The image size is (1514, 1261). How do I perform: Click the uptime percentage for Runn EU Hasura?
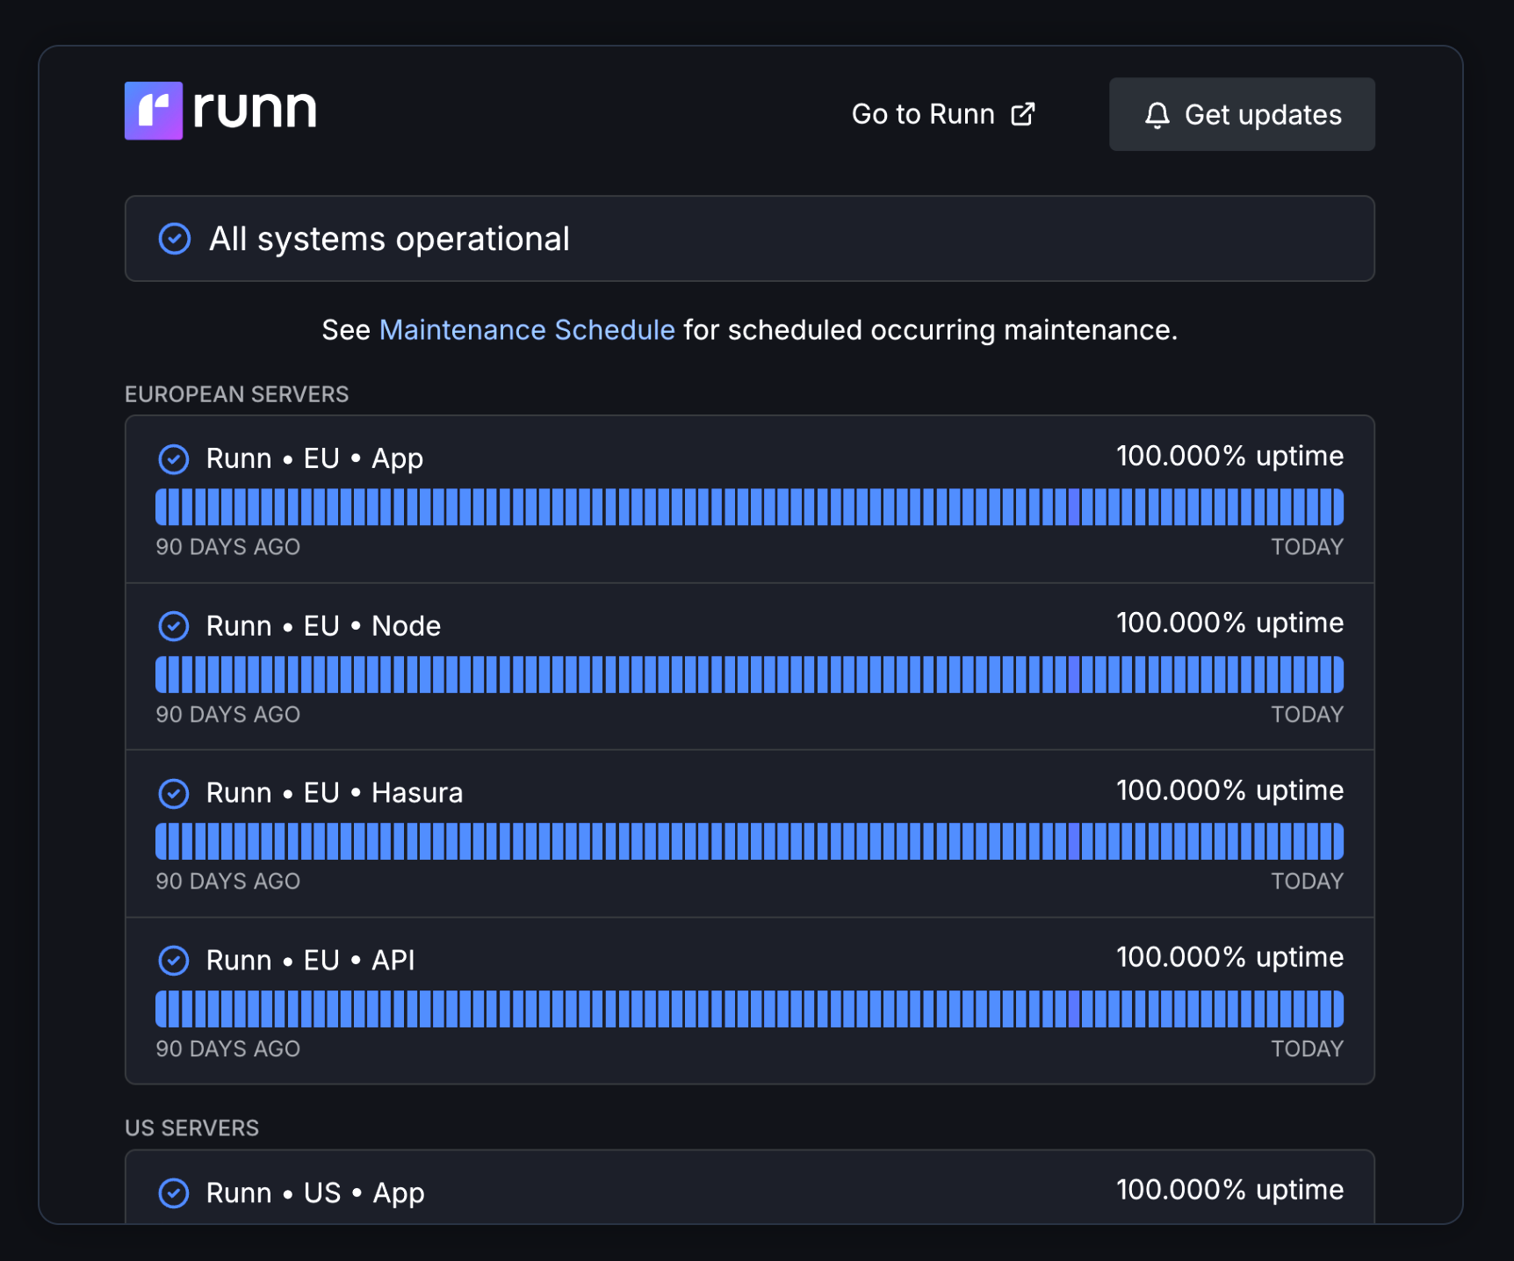pyautogui.click(x=1229, y=790)
